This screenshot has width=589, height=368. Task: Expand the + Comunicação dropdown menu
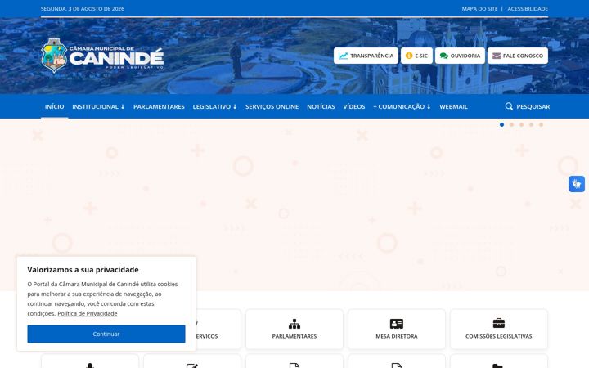coord(402,106)
